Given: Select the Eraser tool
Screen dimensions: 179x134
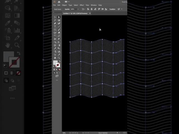Looking at the screenshot, I should click(x=59, y=33).
